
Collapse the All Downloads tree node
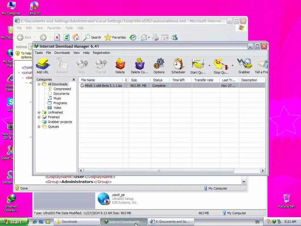tap(39, 84)
